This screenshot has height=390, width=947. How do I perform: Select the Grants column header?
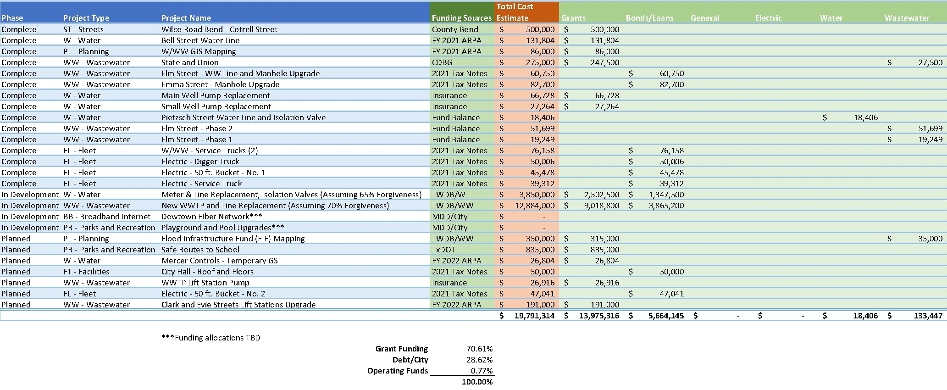(x=573, y=18)
